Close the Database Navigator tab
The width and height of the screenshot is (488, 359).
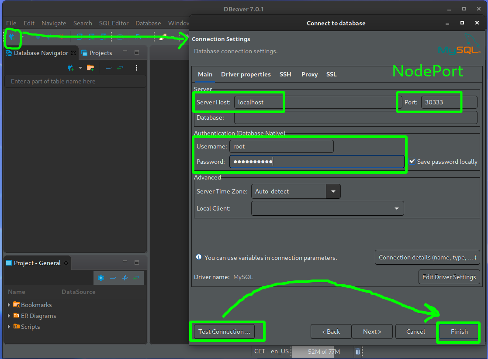pyautogui.click(x=73, y=52)
